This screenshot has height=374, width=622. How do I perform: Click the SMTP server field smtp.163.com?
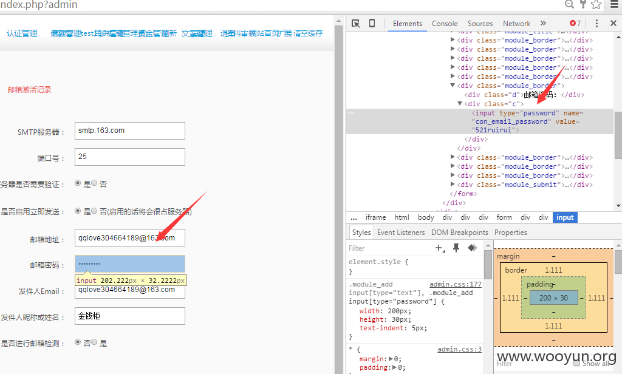(130, 131)
